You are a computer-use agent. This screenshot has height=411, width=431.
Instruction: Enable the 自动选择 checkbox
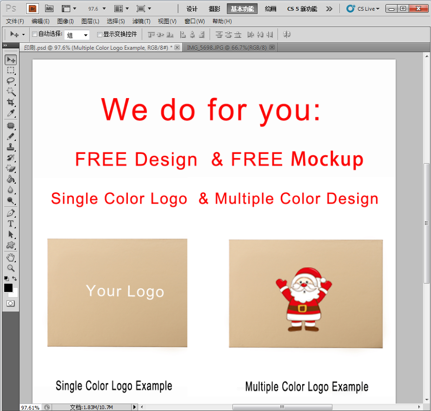[34, 34]
